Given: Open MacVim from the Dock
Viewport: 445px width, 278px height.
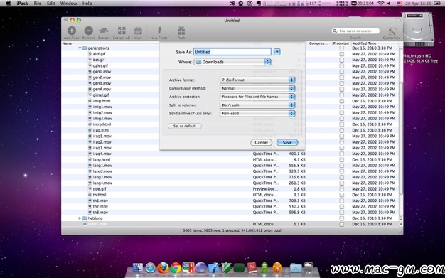Looking at the screenshot, I should [227, 268].
